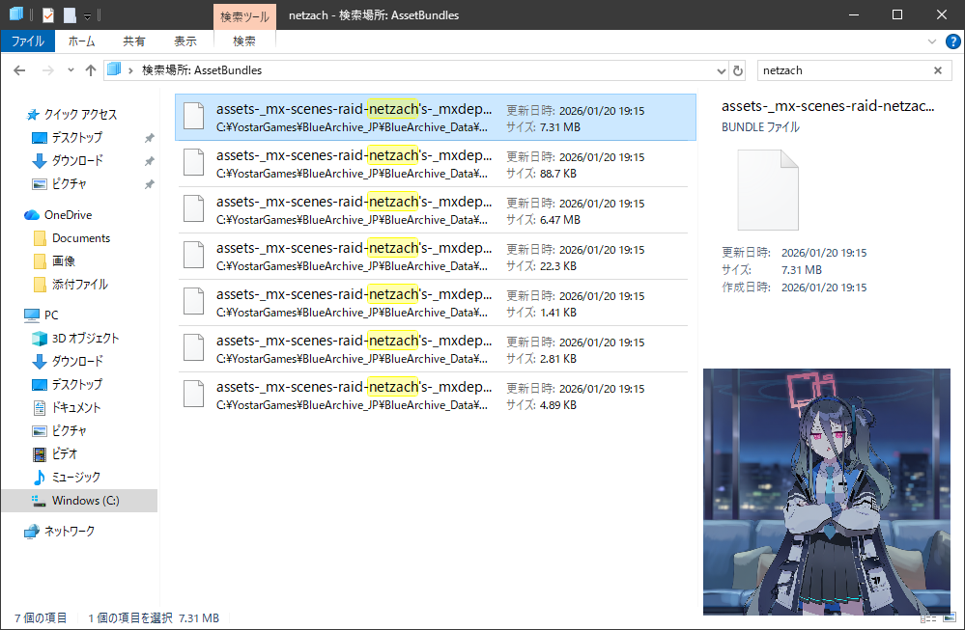Open the 検索 ribbon tab

click(x=244, y=41)
